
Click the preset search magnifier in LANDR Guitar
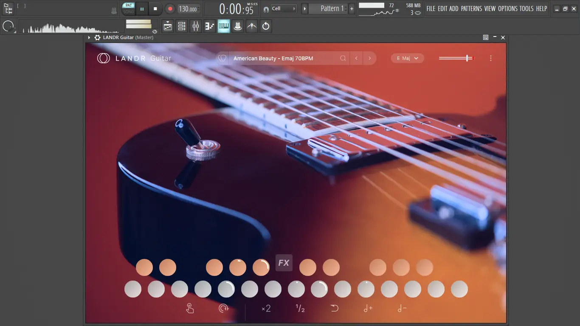[343, 58]
